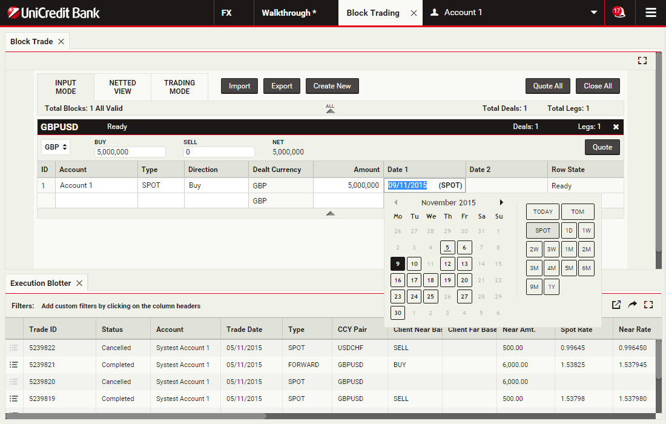Screen dimensions: 666x424
Task: Open the FX tab
Action: click(x=226, y=13)
